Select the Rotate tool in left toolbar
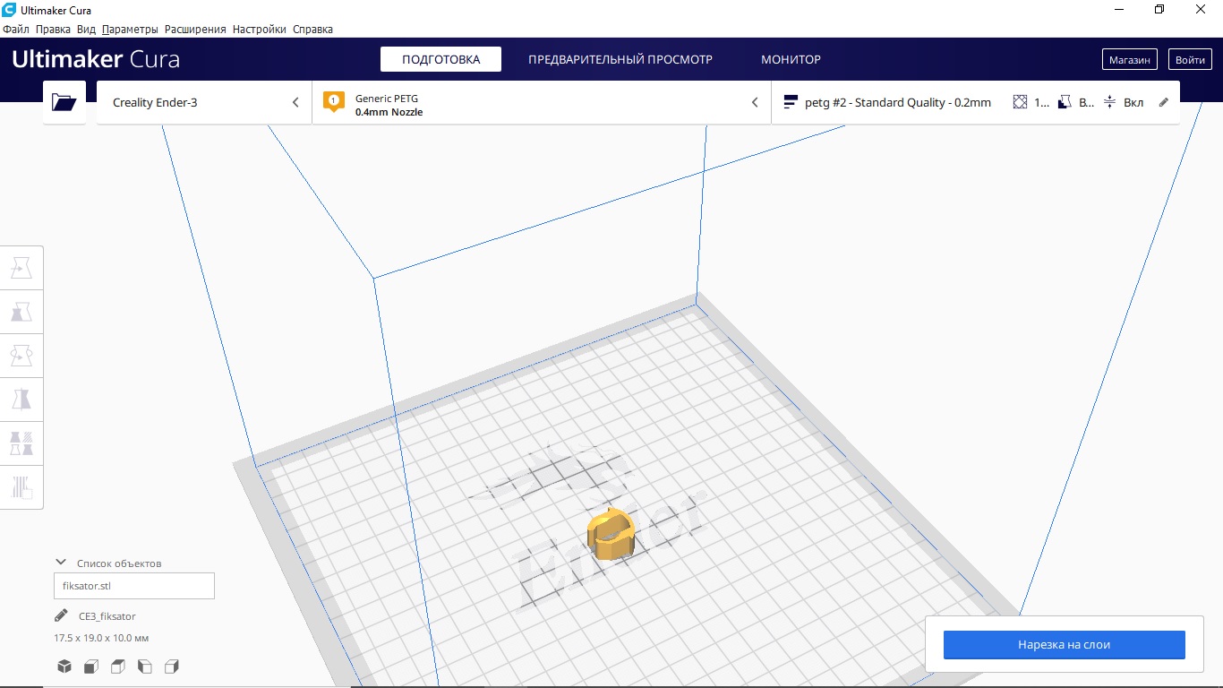 coord(21,356)
